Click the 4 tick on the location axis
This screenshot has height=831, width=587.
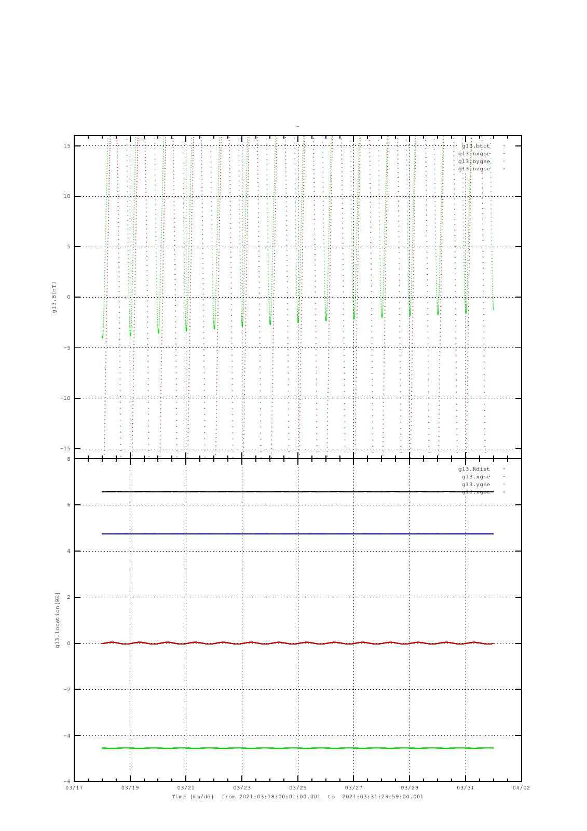click(69, 551)
